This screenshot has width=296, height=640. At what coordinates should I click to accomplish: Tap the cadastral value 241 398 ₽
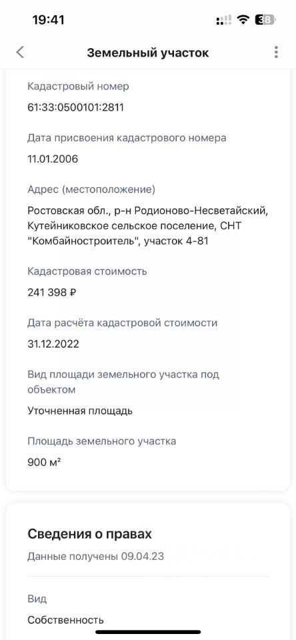[52, 292]
